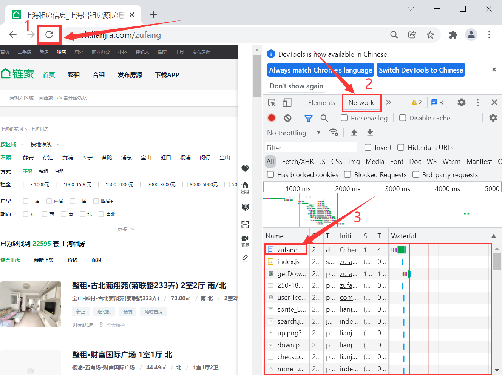Viewport: 502px width, 375px height.
Task: Open the 下载APP link
Action: coord(167,75)
